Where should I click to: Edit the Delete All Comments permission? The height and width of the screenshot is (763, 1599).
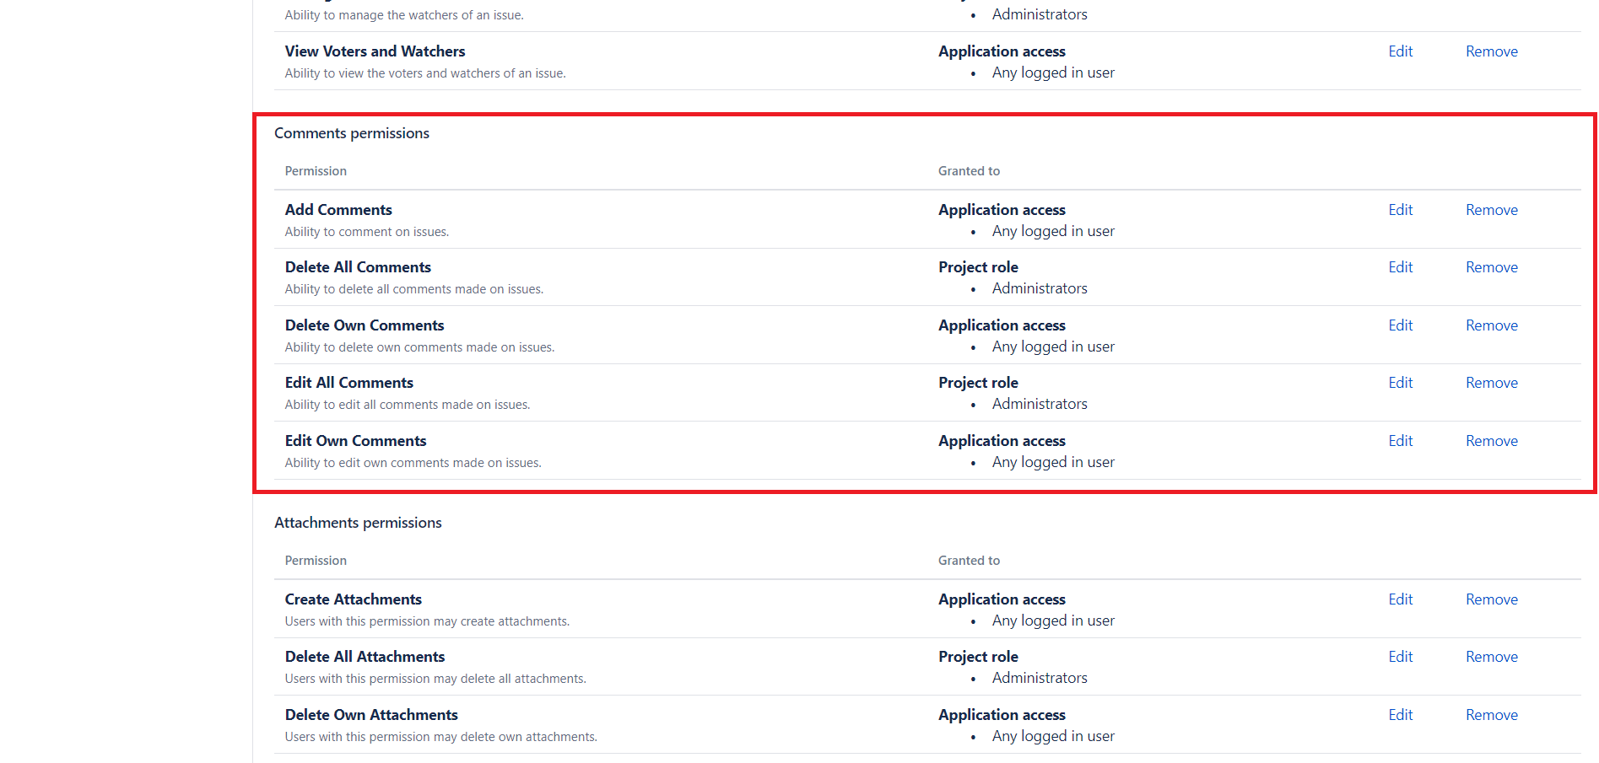pos(1400,267)
